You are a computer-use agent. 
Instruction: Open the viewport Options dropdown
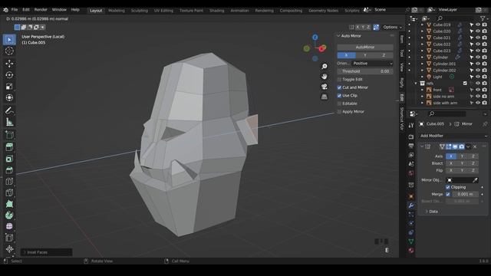click(392, 28)
